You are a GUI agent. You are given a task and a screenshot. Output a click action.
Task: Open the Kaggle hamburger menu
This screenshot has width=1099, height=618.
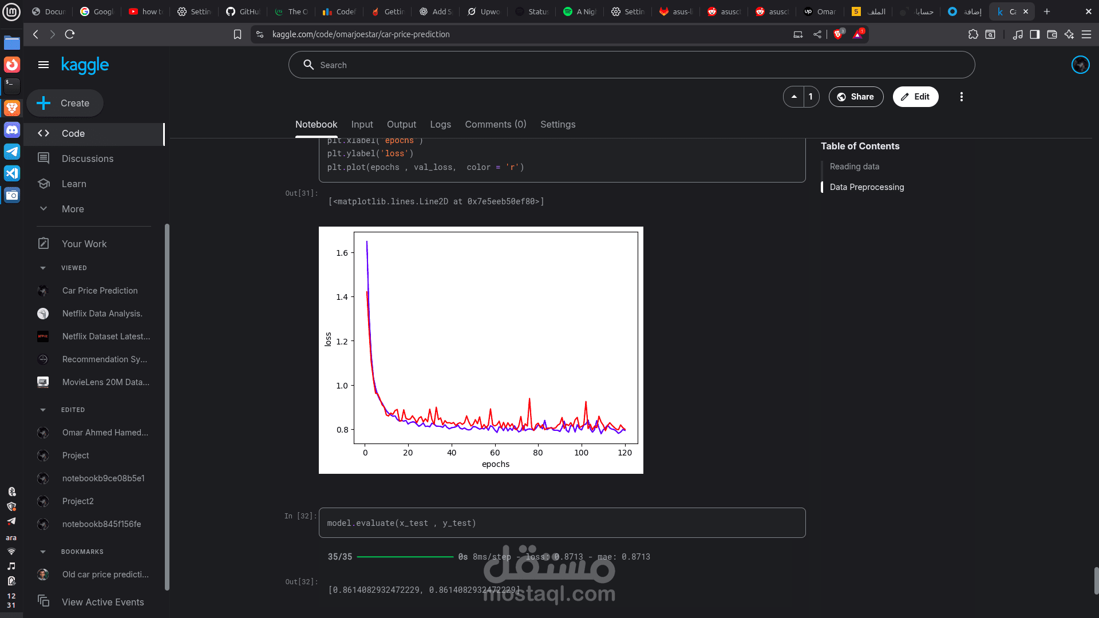click(x=44, y=65)
